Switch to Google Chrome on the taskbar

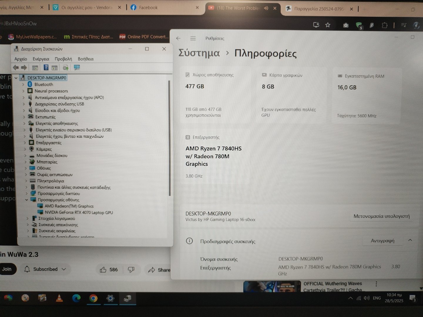pyautogui.click(x=93, y=299)
